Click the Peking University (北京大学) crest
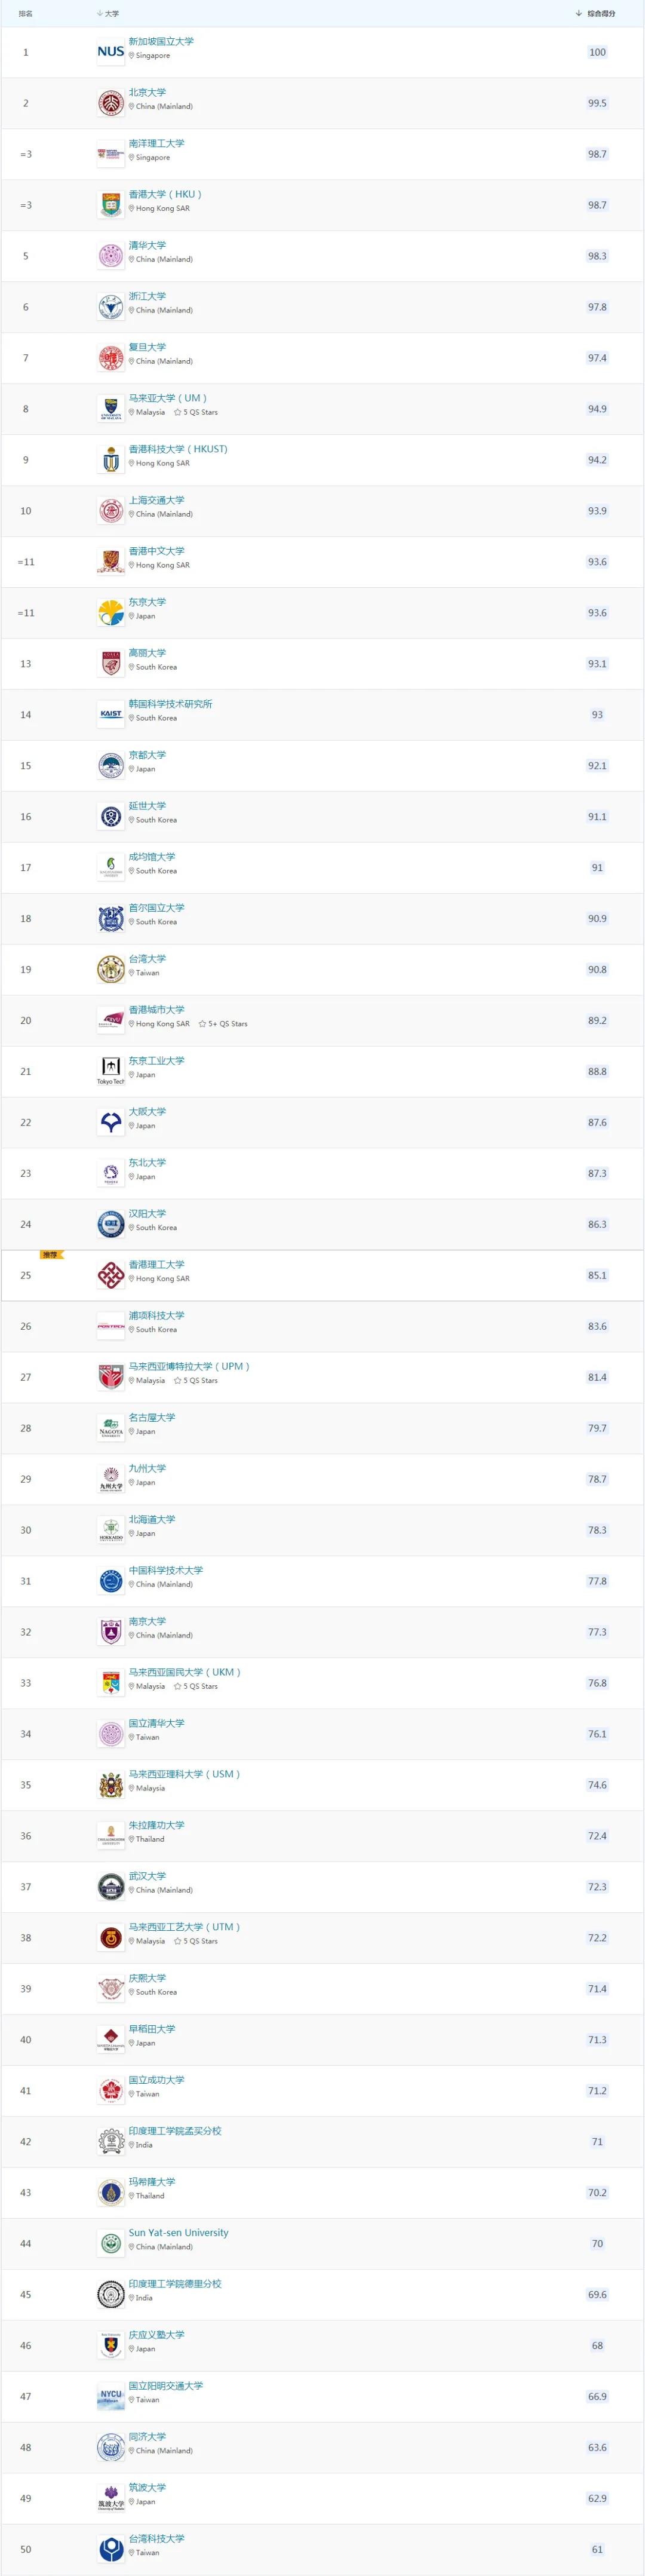Image resolution: width=645 pixels, height=2576 pixels. pos(111,102)
